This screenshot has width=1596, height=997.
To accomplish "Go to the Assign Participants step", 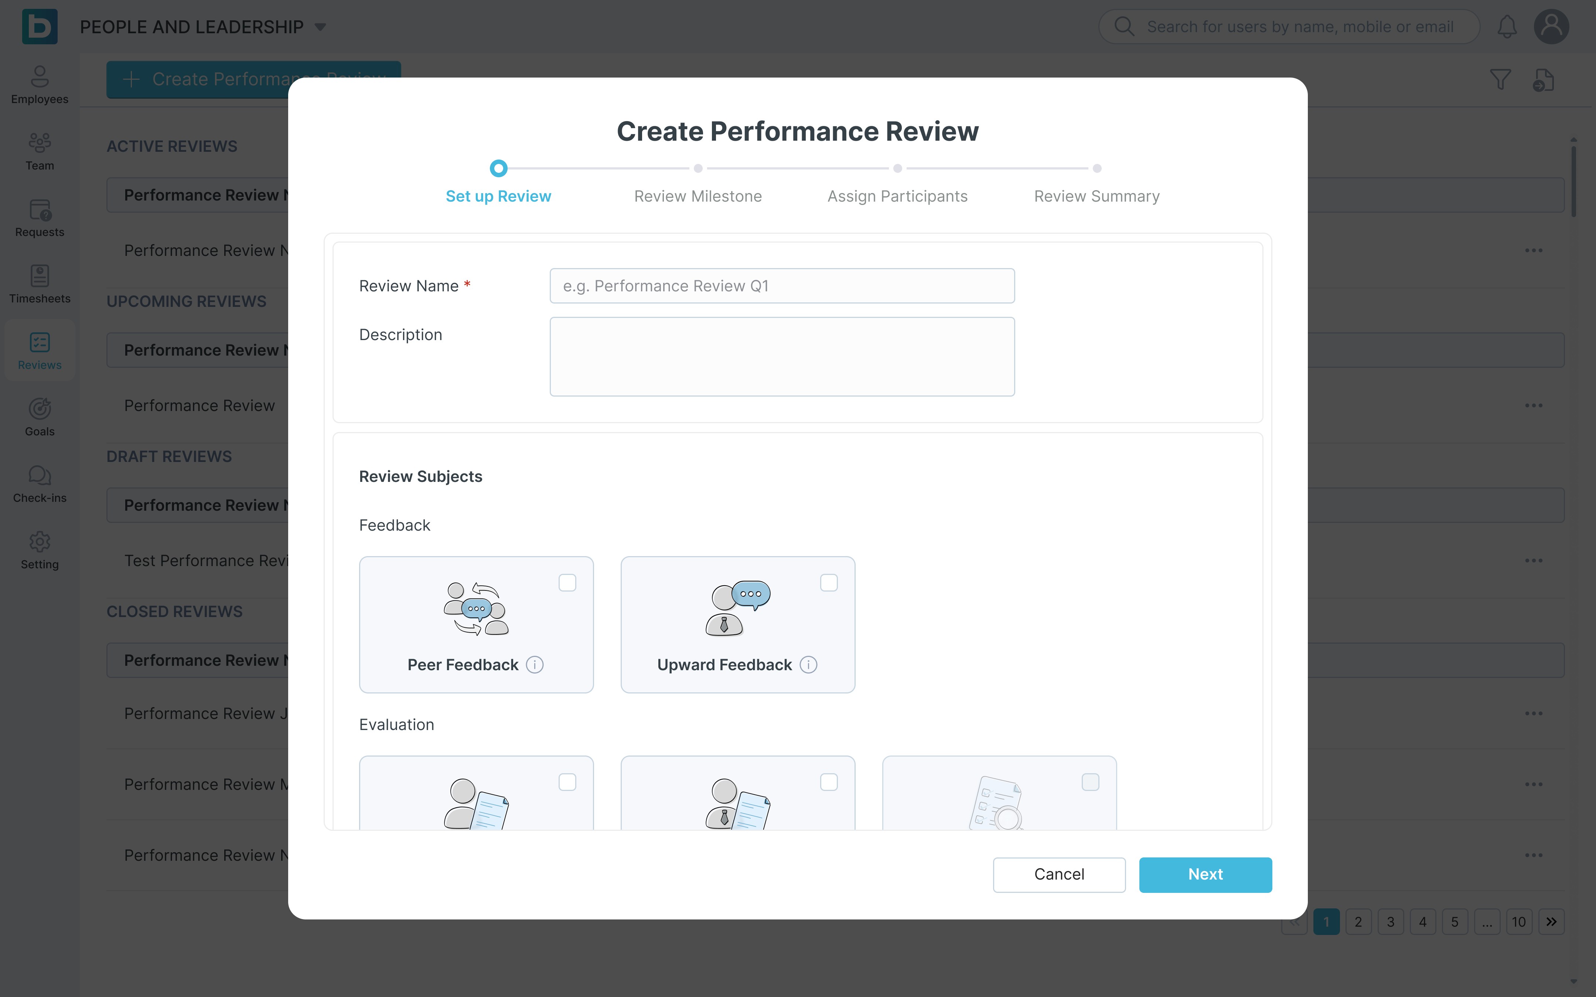I will point(898,185).
